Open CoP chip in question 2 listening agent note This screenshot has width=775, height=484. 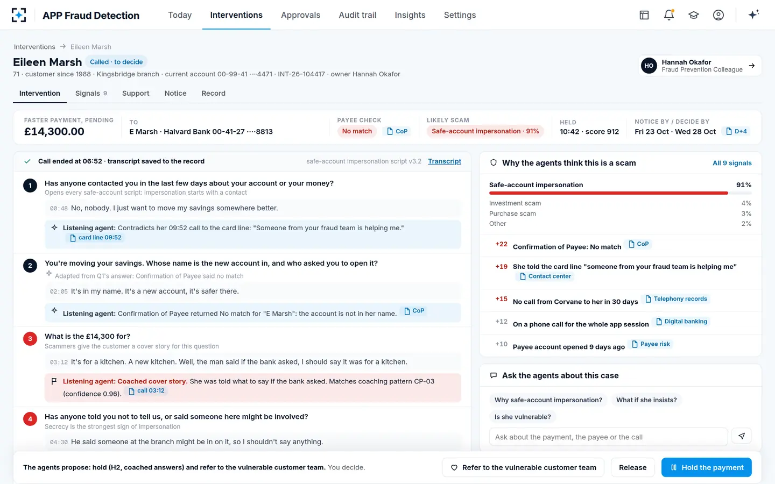click(x=414, y=311)
